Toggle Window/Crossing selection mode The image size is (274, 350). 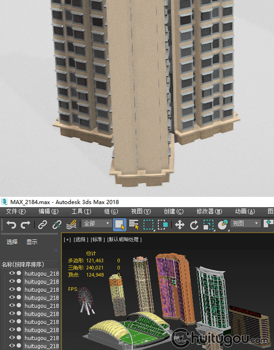[x=163, y=225]
